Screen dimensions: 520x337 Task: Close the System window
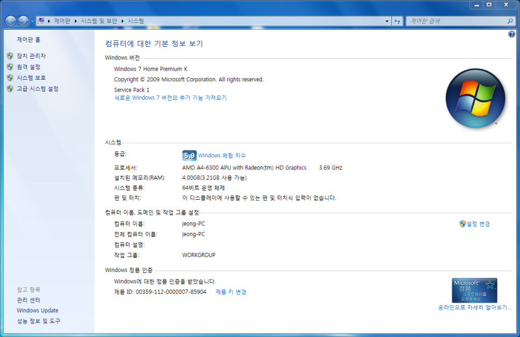coord(506,5)
